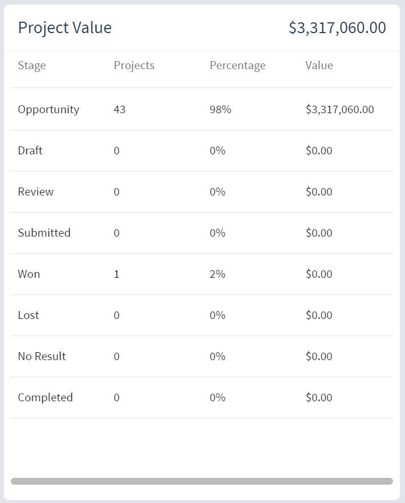This screenshot has width=405, height=503.
Task: Click Opportunity's $3,317,060.00 value cell
Action: click(339, 110)
